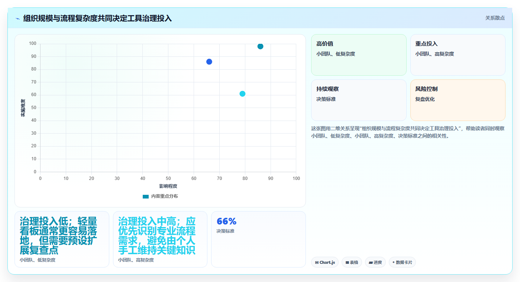Click 复盘优化 text in 风险控制 card
Image resolution: width=520 pixels, height=282 pixels.
[x=425, y=99]
